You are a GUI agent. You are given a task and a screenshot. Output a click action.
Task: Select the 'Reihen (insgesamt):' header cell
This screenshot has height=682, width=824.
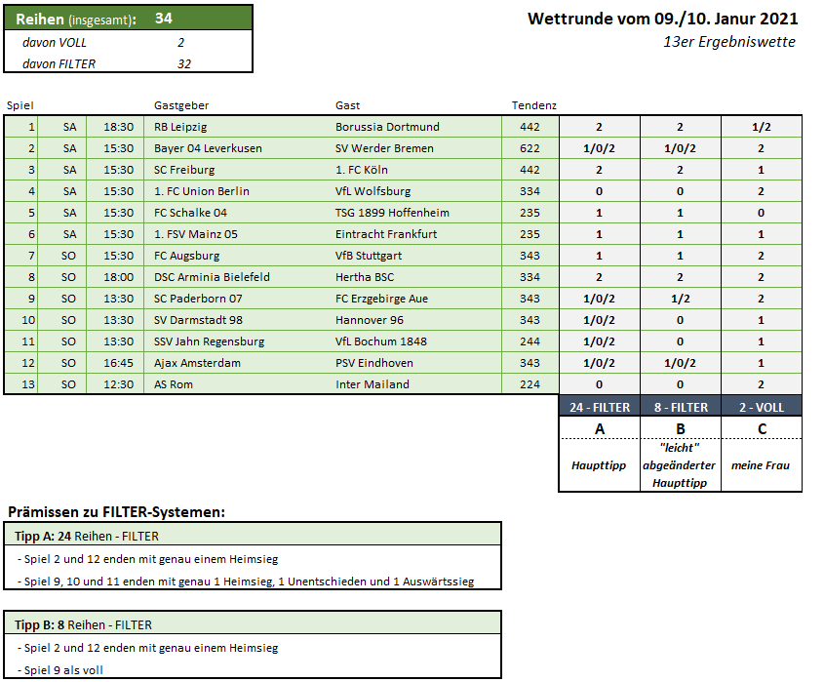point(76,19)
